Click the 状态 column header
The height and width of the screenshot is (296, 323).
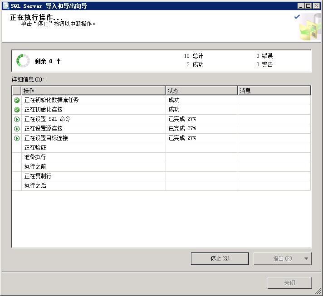[x=201, y=91]
